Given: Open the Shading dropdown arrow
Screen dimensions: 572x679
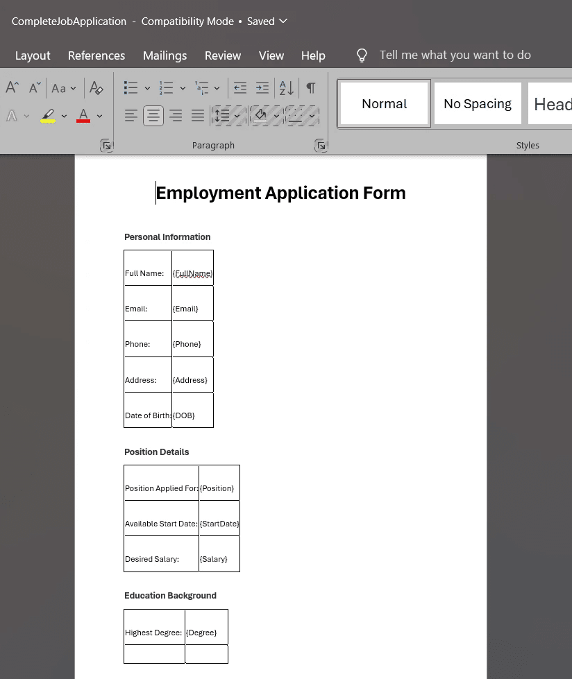Looking at the screenshot, I should point(276,116).
